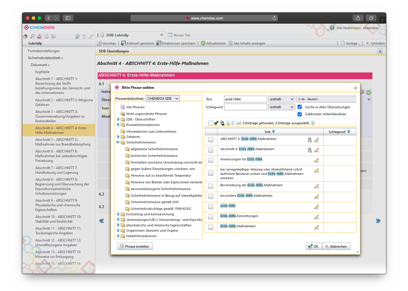408x291 pixels.
Task: Toggle the browser sidebar button
Action: (68, 18)
